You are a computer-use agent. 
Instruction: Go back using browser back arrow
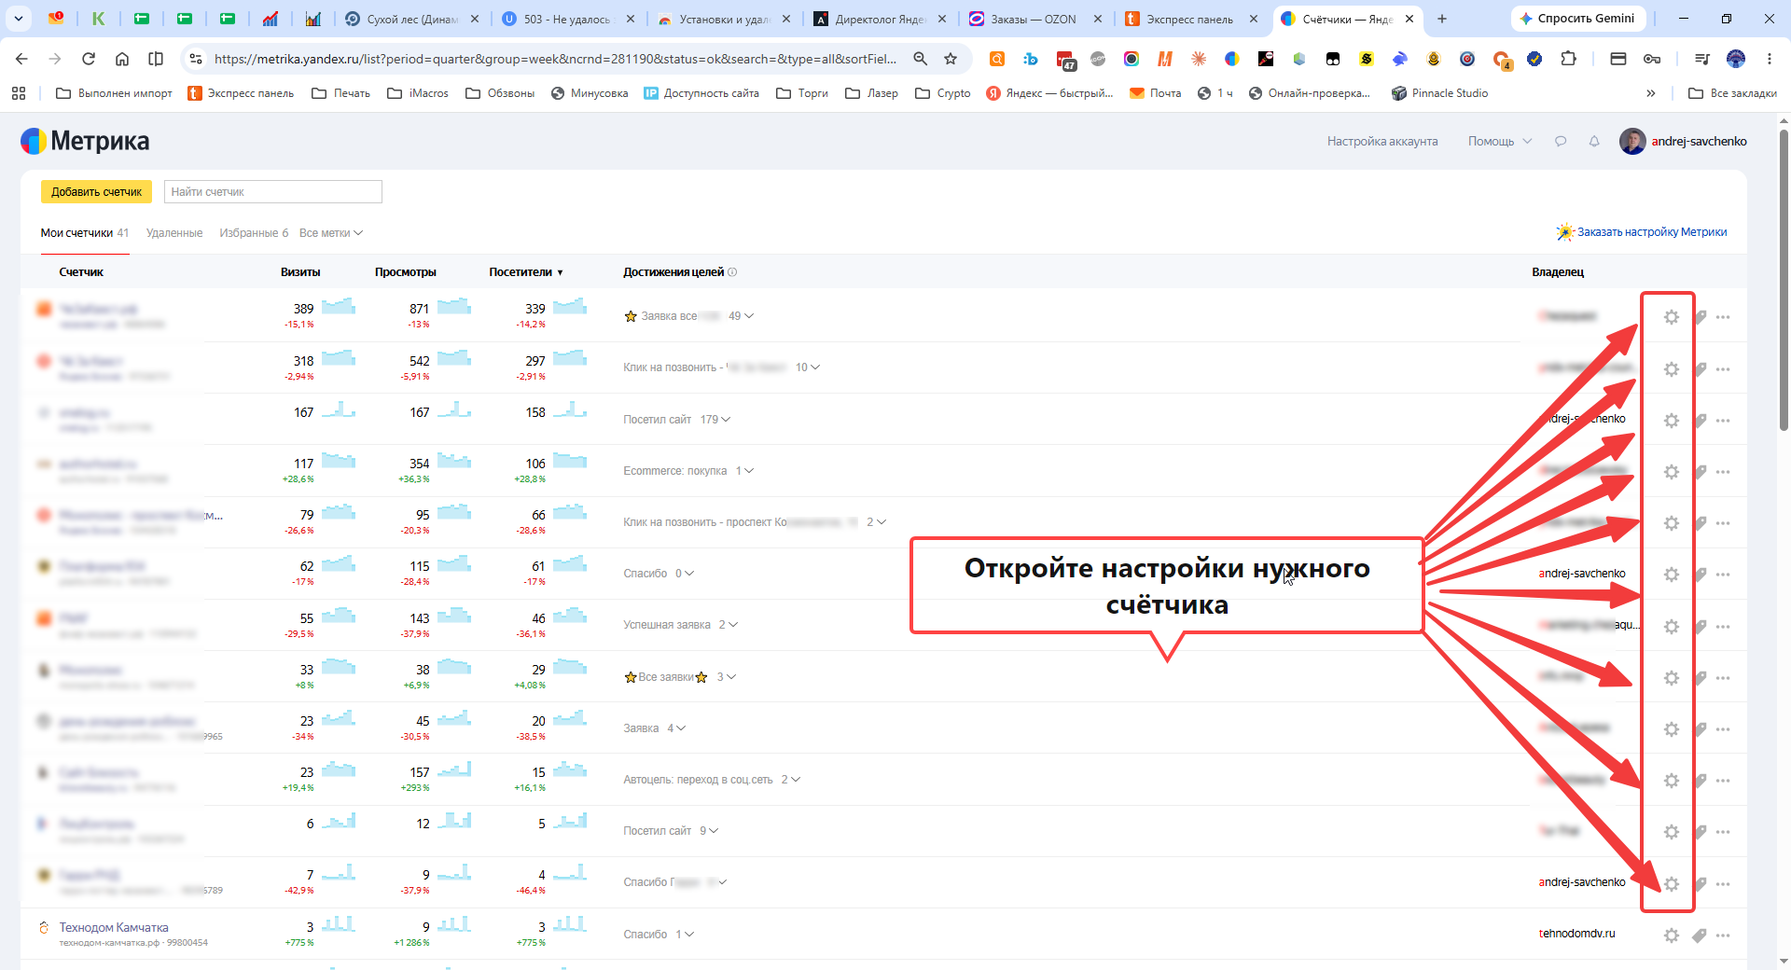pos(21,59)
